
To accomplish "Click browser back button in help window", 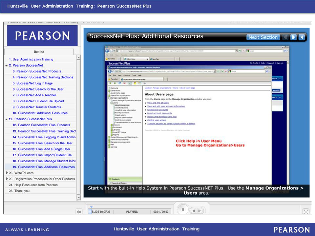I will pyautogui.click(x=110, y=71).
